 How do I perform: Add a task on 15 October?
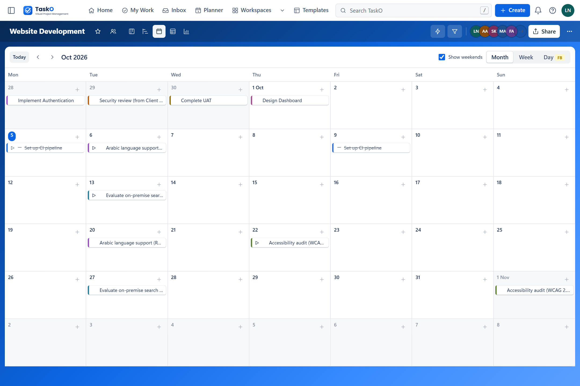click(322, 184)
